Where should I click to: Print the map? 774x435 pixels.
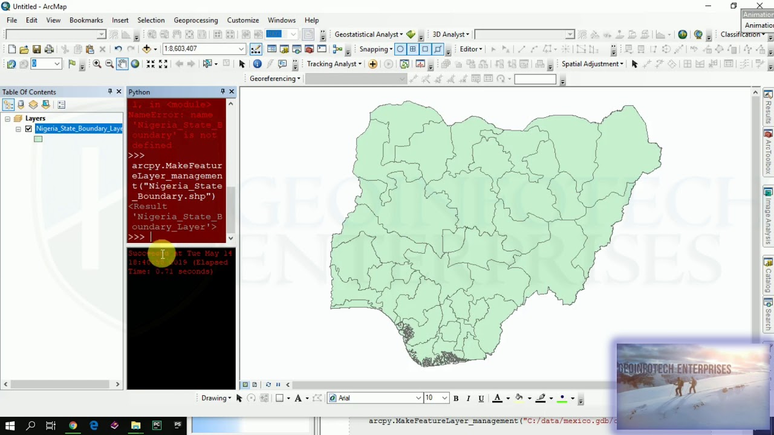(49, 49)
